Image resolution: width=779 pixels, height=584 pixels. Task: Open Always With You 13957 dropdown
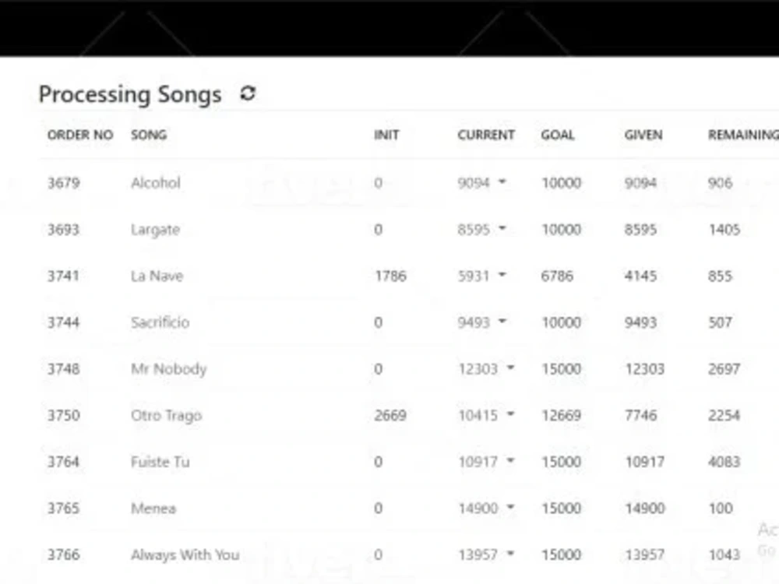click(x=511, y=554)
